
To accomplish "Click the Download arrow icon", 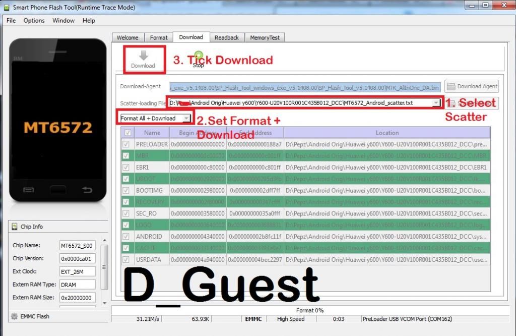I will click(143, 56).
